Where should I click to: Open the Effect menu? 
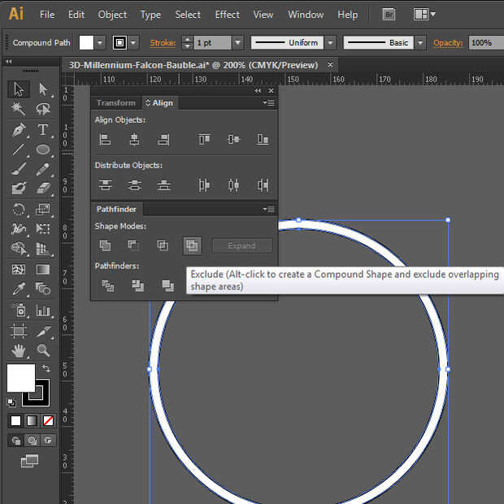point(227,15)
